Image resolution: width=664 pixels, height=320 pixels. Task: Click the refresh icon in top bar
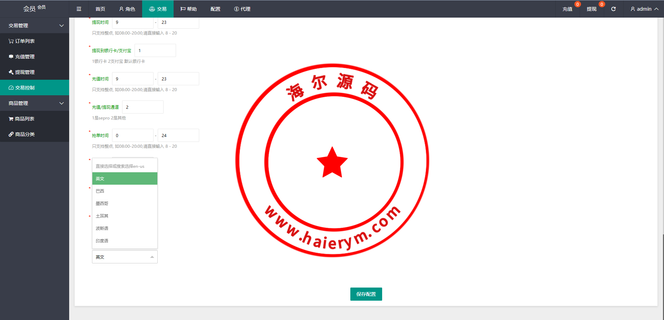(x=613, y=9)
